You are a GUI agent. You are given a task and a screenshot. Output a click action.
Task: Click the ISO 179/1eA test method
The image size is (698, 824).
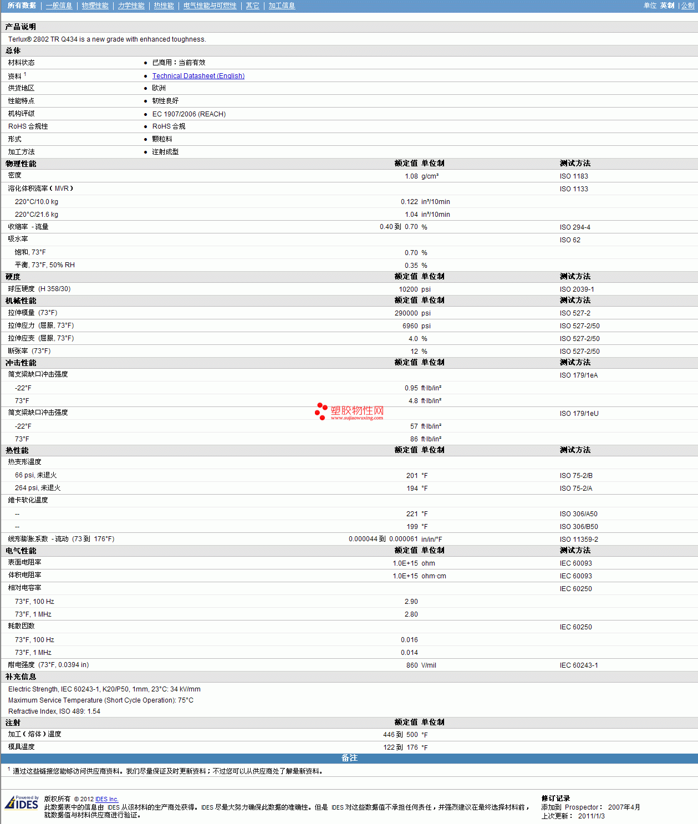pos(579,375)
